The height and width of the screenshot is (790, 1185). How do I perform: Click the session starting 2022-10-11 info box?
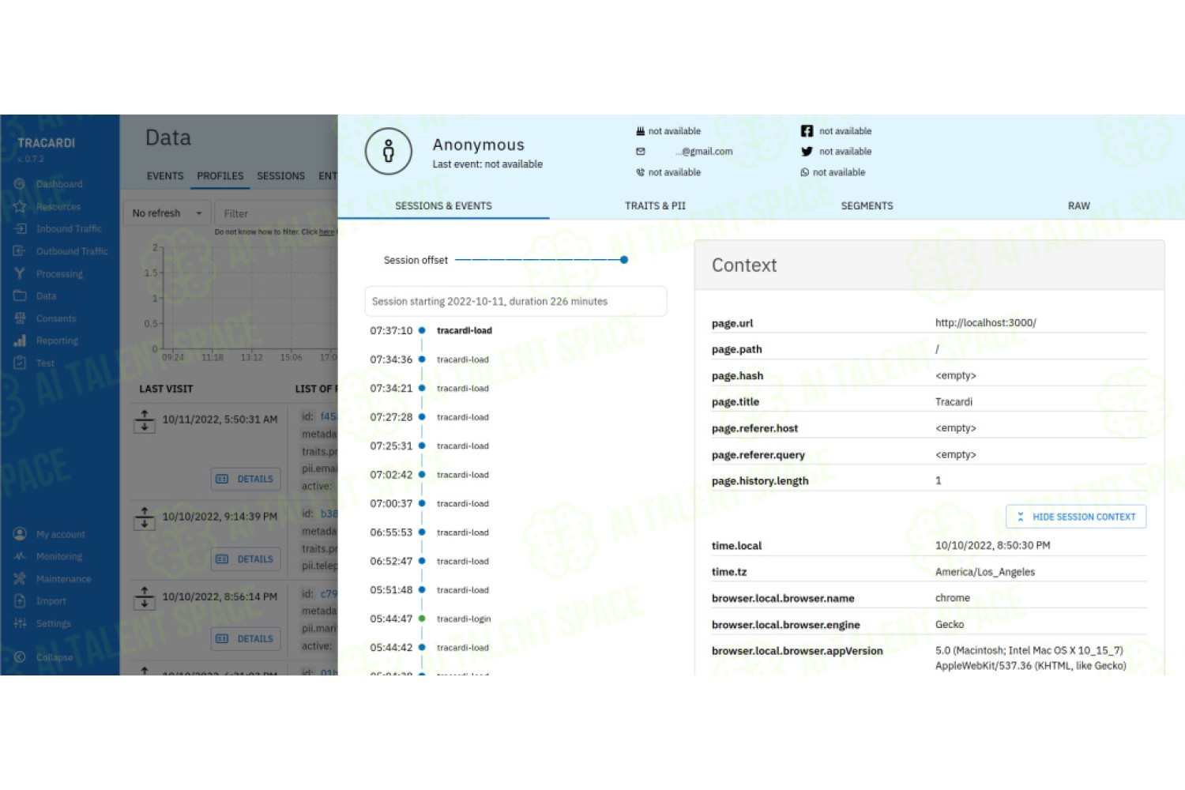(516, 301)
